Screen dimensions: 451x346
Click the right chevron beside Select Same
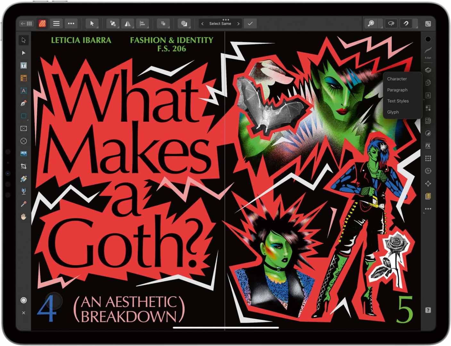[238, 23]
